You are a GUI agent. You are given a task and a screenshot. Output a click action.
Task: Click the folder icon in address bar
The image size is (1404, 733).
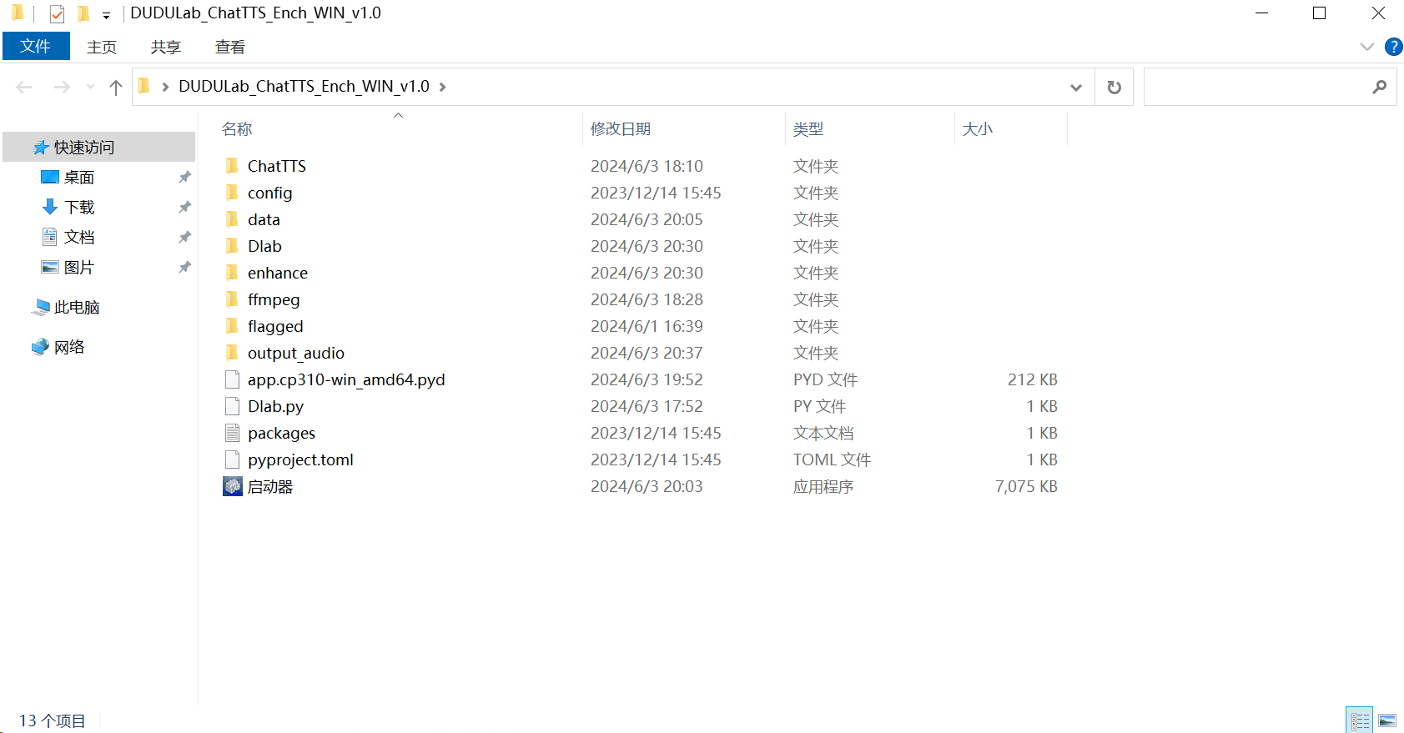[144, 86]
